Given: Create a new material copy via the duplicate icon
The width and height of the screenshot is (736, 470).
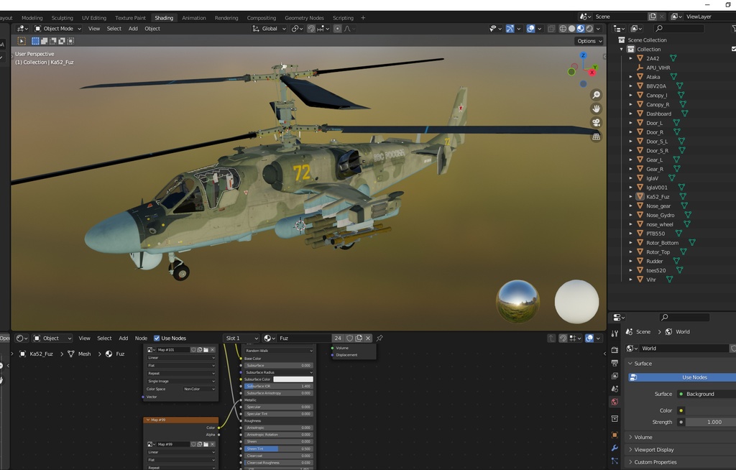Looking at the screenshot, I should [x=359, y=338].
